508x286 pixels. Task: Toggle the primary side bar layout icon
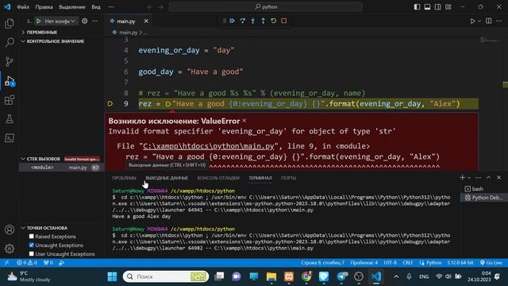point(417,7)
